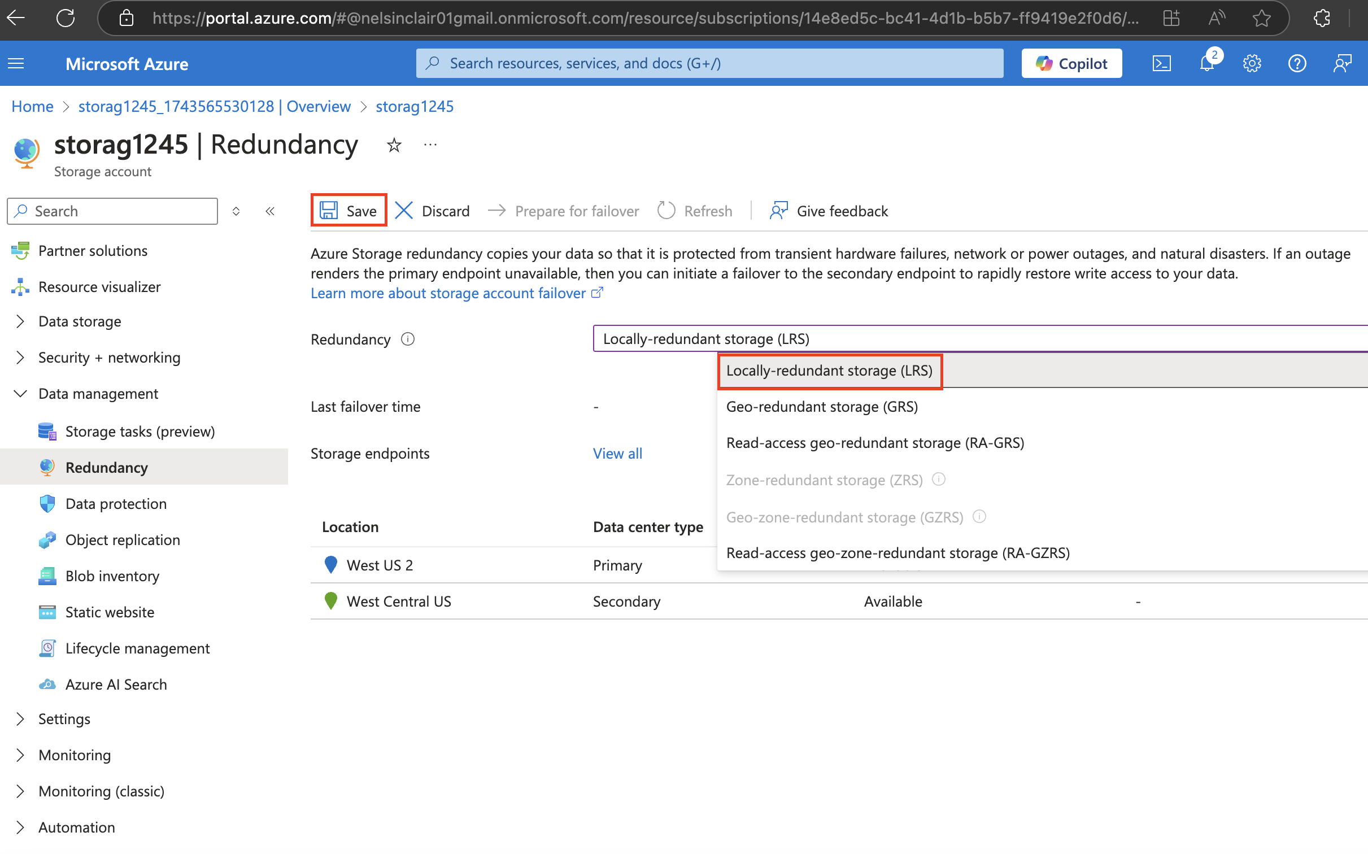This screenshot has height=854, width=1368.
Task: Open the site info lock icon
Action: tap(127, 18)
